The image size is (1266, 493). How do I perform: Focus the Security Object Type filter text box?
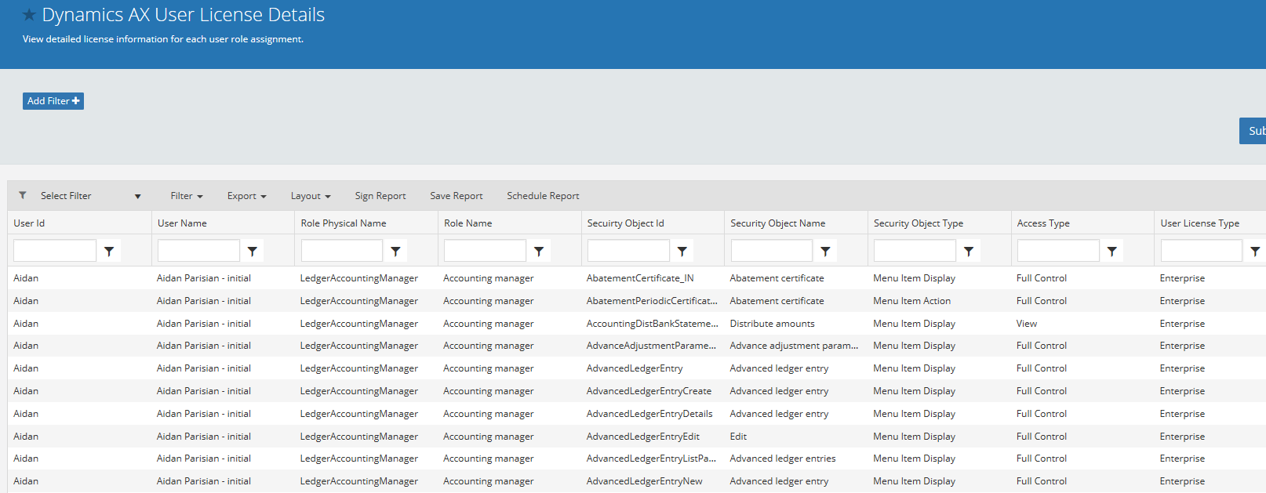coord(915,251)
